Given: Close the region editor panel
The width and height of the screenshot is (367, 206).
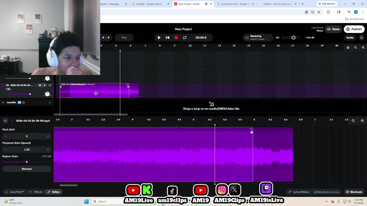Looking at the screenshot, I should coord(5,121).
